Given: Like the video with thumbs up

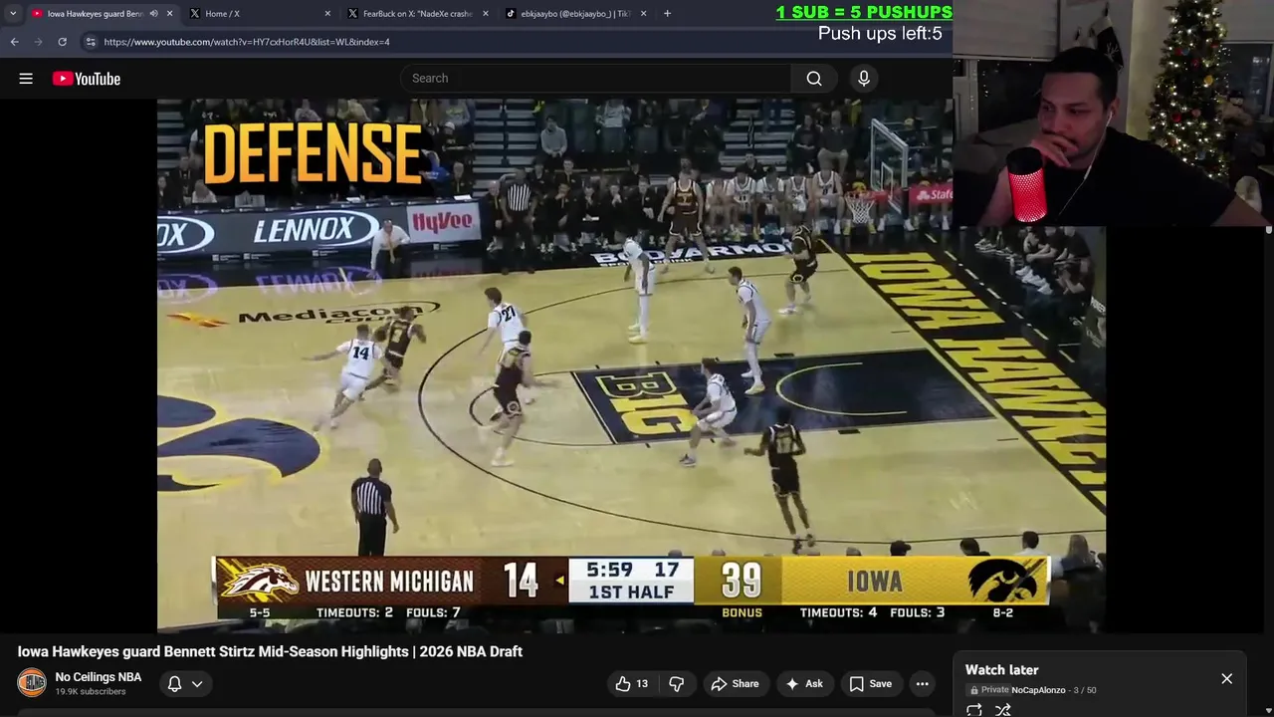Looking at the screenshot, I should click(x=631, y=684).
